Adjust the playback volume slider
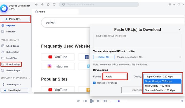Screen dimensions: 185x108 tap(119, 101)
